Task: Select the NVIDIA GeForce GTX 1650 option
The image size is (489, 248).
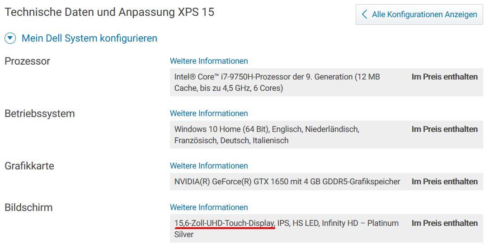Action: (287, 182)
